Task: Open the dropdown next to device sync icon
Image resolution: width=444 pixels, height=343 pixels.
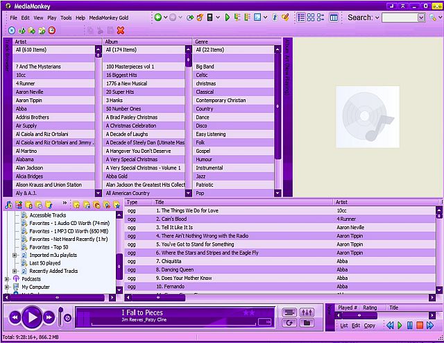Action: tap(218, 17)
